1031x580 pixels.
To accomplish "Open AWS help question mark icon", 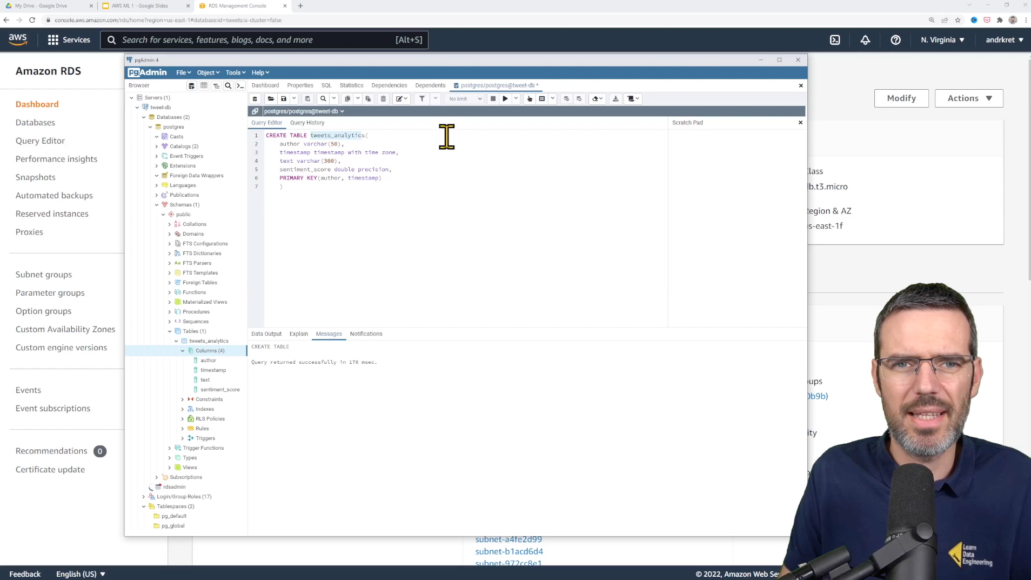I will pos(895,40).
